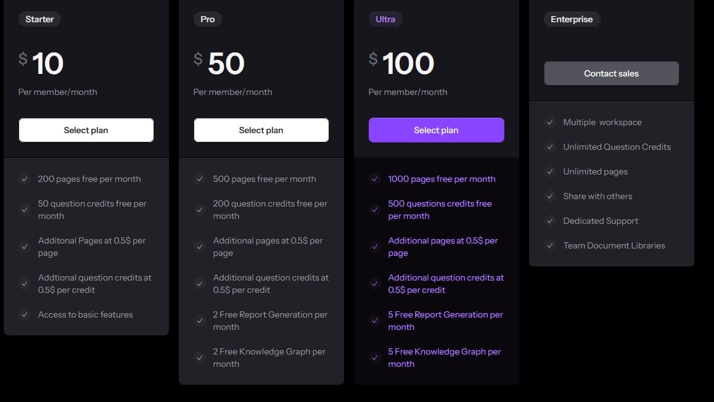
Task: Select plan for the Starter tier
Action: 86,130
